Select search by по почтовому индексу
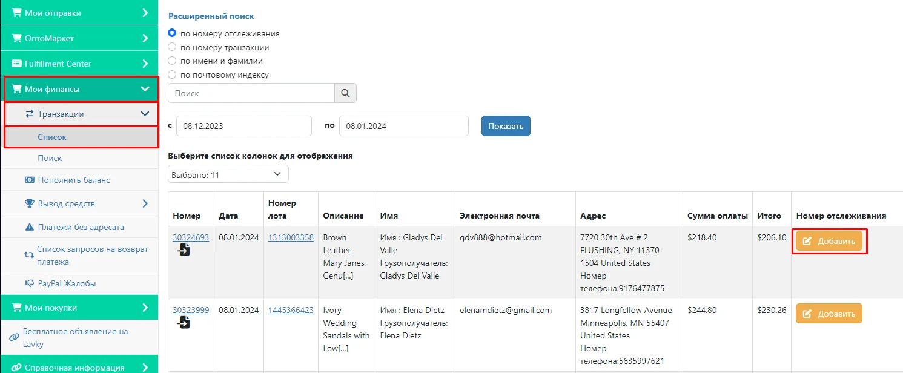This screenshot has width=903, height=373. 172,75
